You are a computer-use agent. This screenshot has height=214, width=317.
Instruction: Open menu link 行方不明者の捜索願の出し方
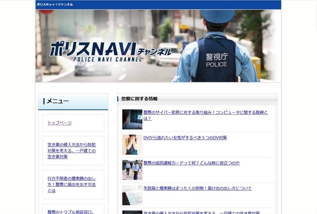point(71,184)
